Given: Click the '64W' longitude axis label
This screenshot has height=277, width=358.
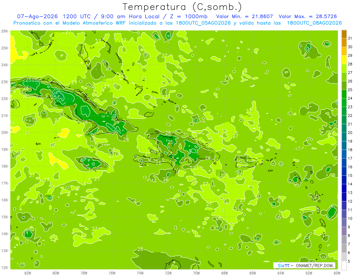Looking at the screenshot, I should pos(280,273).
